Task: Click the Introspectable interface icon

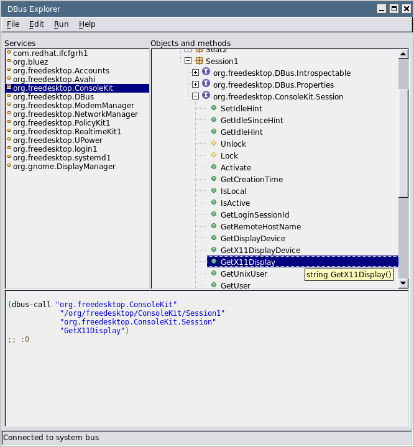Action: coord(206,72)
